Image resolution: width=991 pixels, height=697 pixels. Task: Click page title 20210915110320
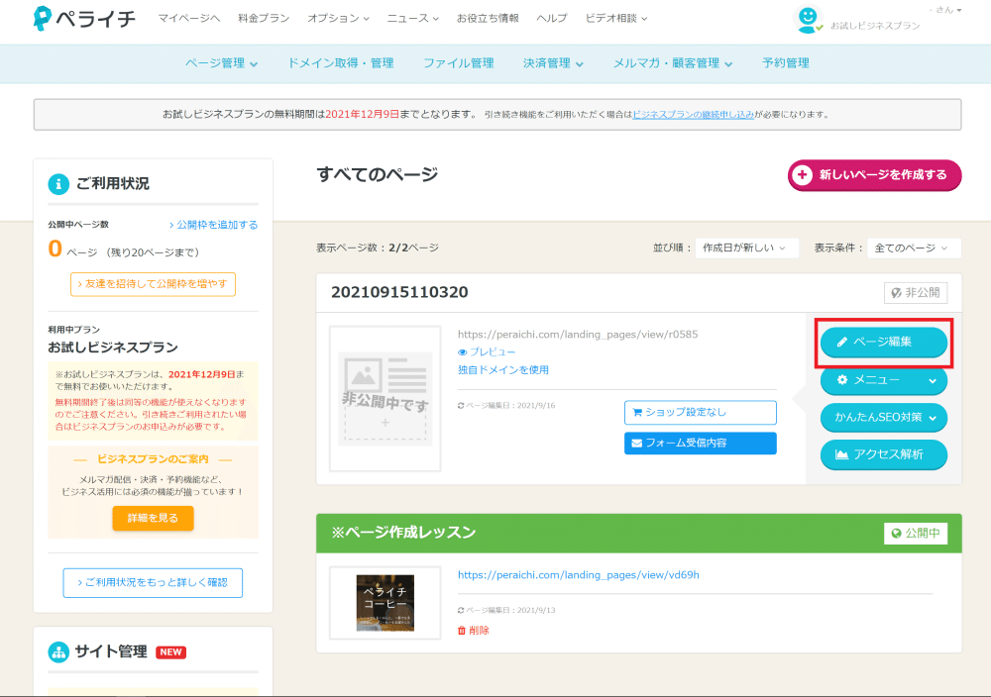(x=399, y=292)
